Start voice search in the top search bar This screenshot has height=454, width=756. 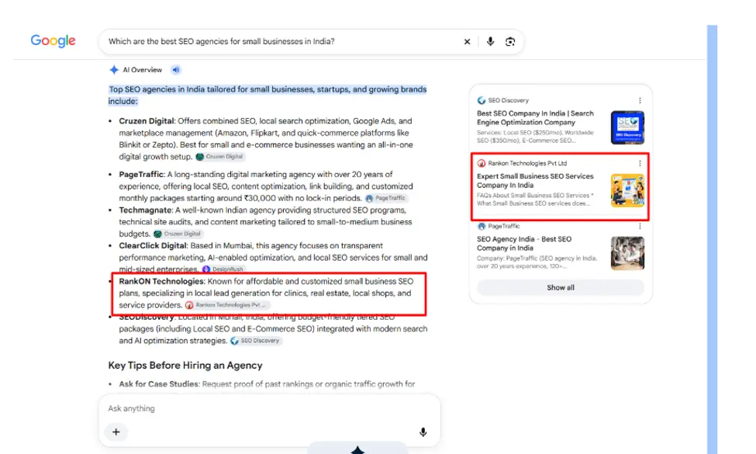490,41
